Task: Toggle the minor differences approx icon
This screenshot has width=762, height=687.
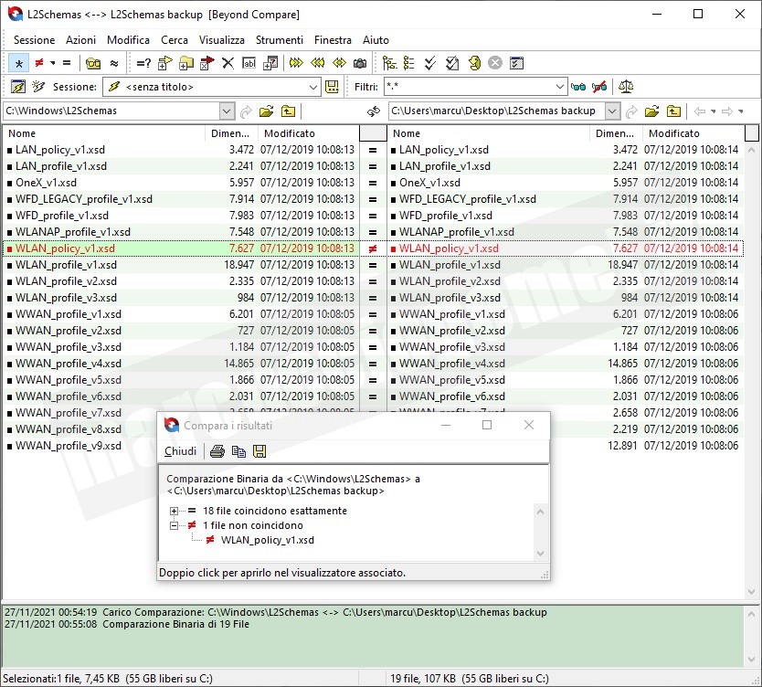Action: pos(114,63)
